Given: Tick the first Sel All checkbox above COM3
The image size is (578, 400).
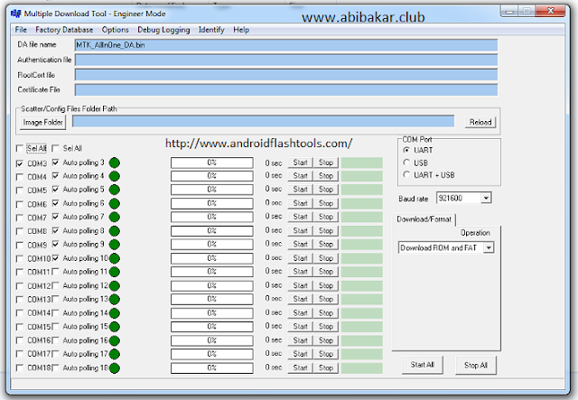Looking at the screenshot, I should 20,149.
